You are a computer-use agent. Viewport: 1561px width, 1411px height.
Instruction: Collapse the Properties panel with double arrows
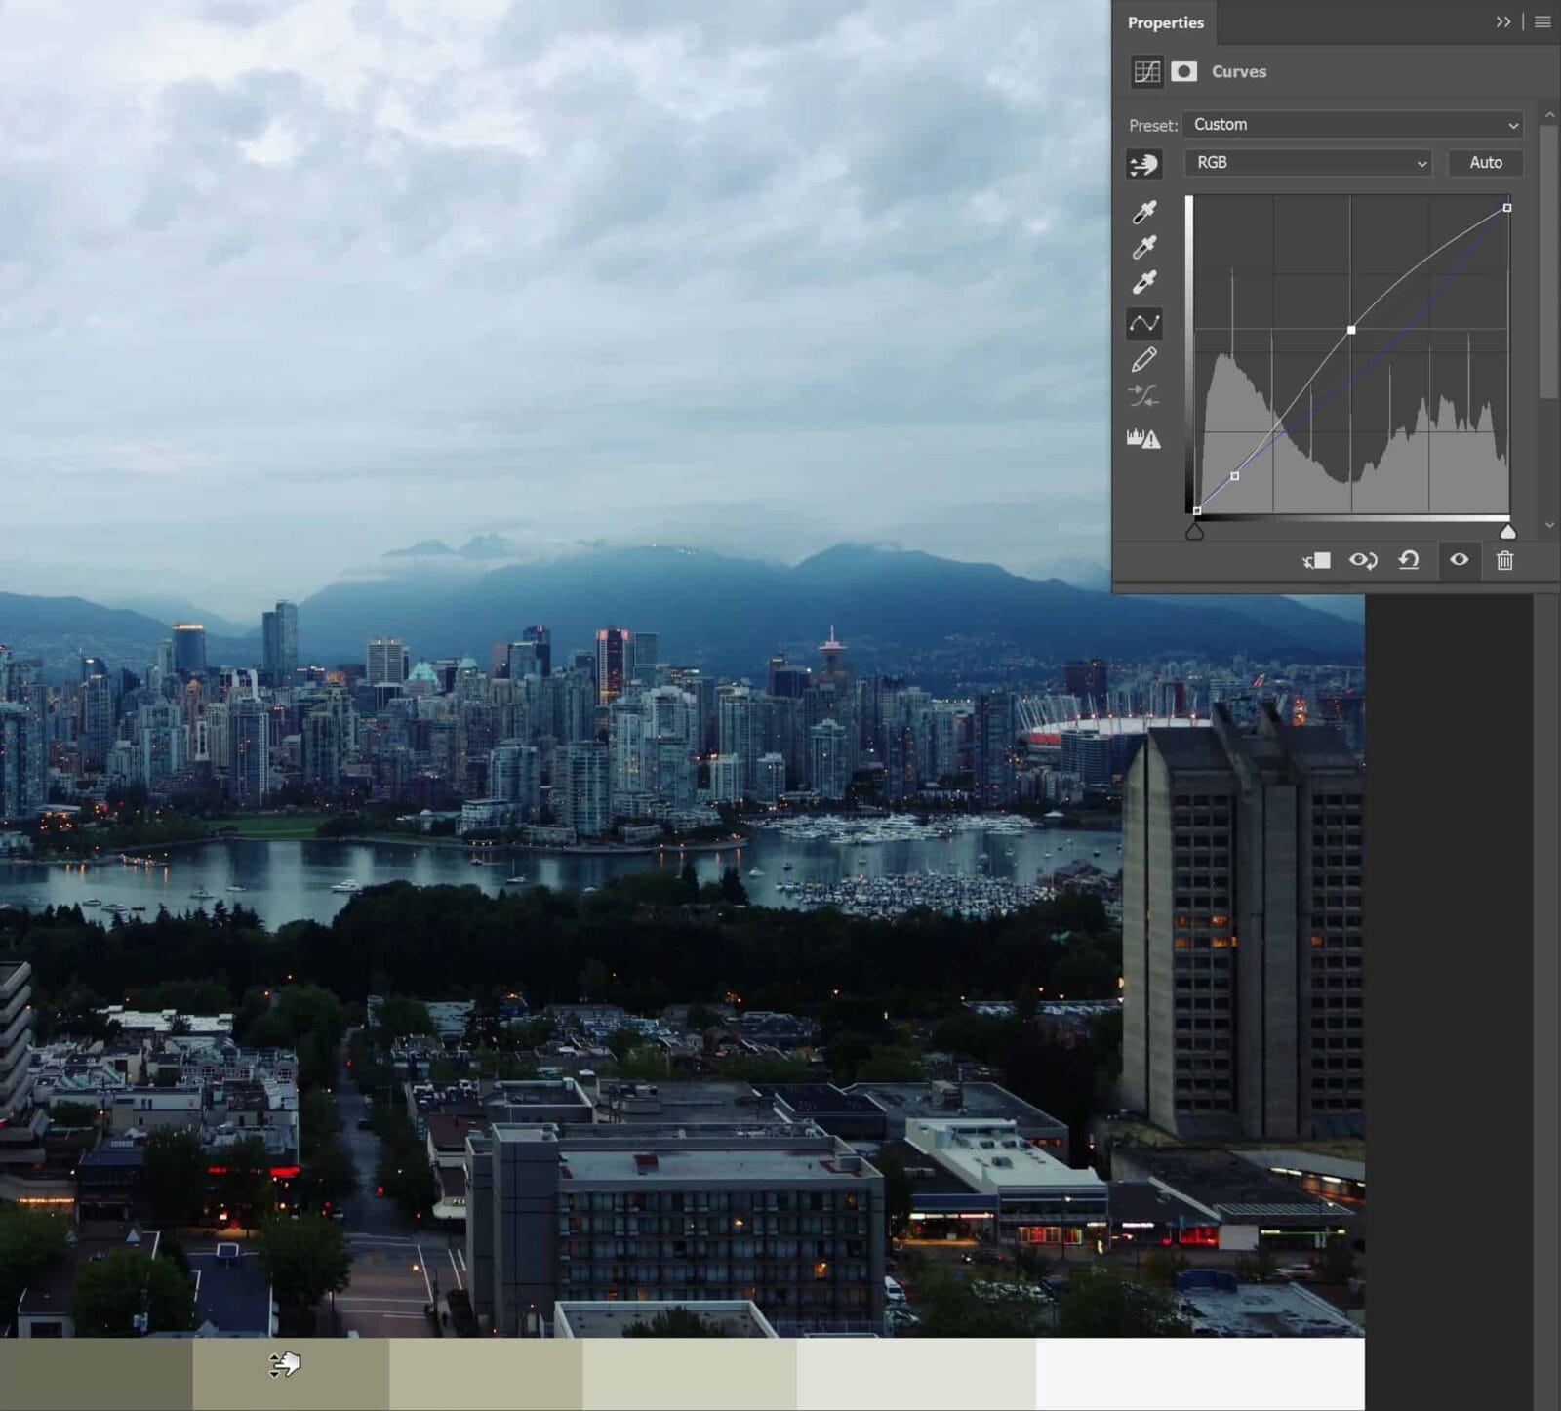[x=1502, y=21]
